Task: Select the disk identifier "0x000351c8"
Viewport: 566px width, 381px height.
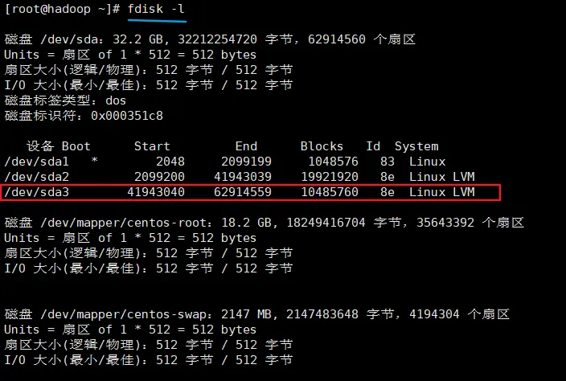Action: pyautogui.click(x=127, y=116)
